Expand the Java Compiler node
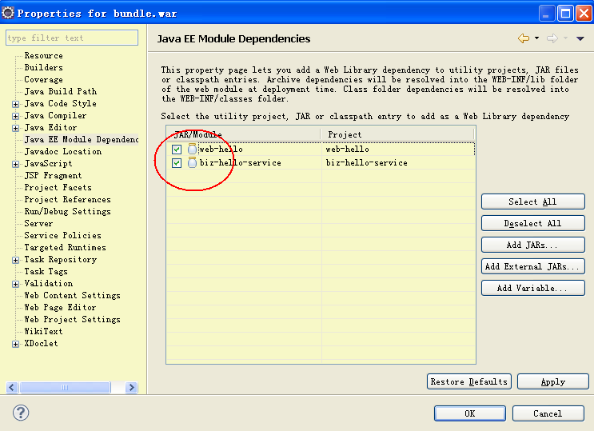594x431 pixels. (15, 116)
